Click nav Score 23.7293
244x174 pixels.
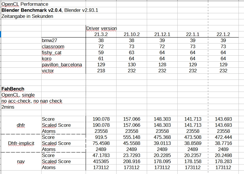pos(132,156)
